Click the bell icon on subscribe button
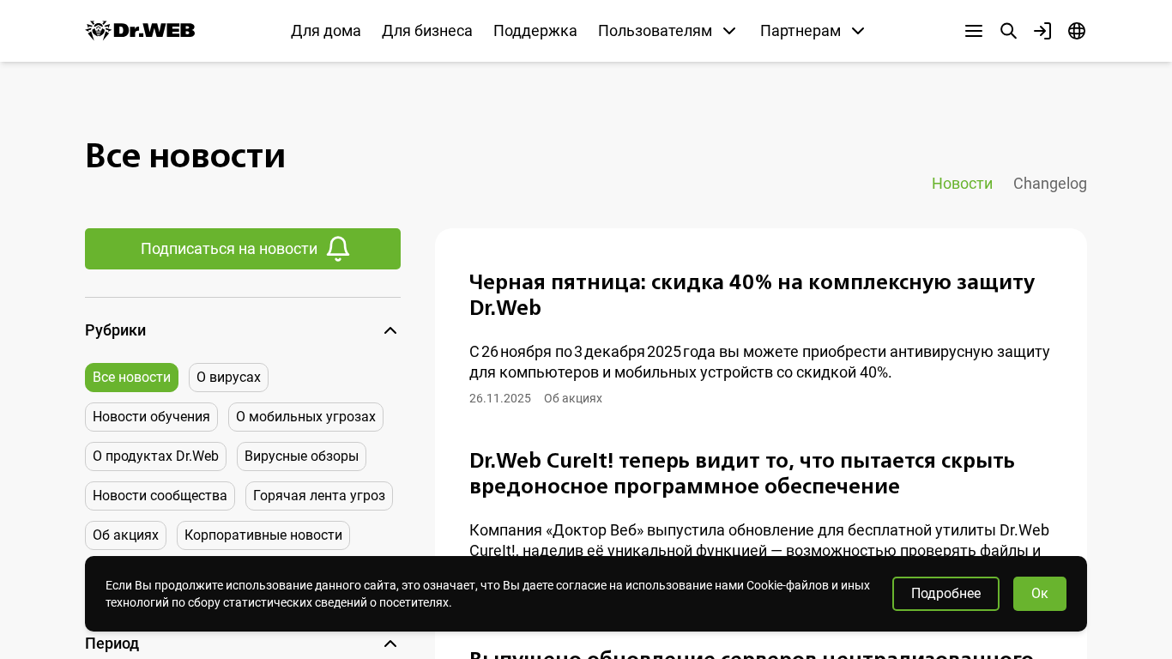Viewport: 1172px width, 659px height. tap(338, 249)
